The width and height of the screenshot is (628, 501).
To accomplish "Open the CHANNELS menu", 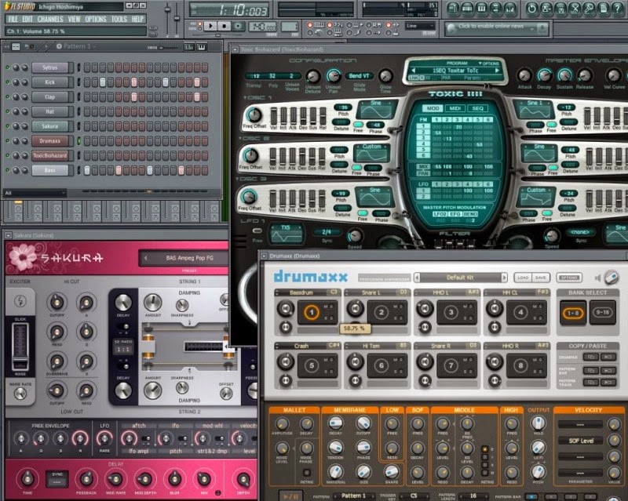I will pos(50,19).
